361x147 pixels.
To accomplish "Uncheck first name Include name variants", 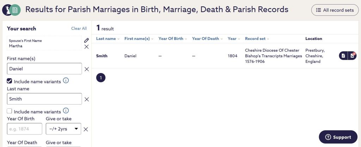I will pos(10,81).
